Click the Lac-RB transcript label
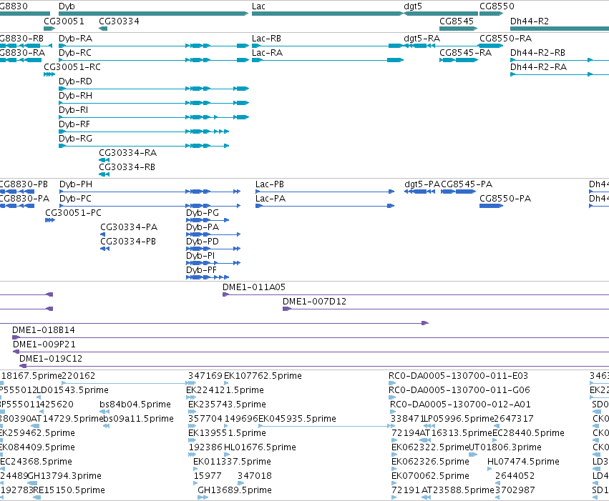Viewport: 609px width, 501px height. pyautogui.click(x=266, y=39)
